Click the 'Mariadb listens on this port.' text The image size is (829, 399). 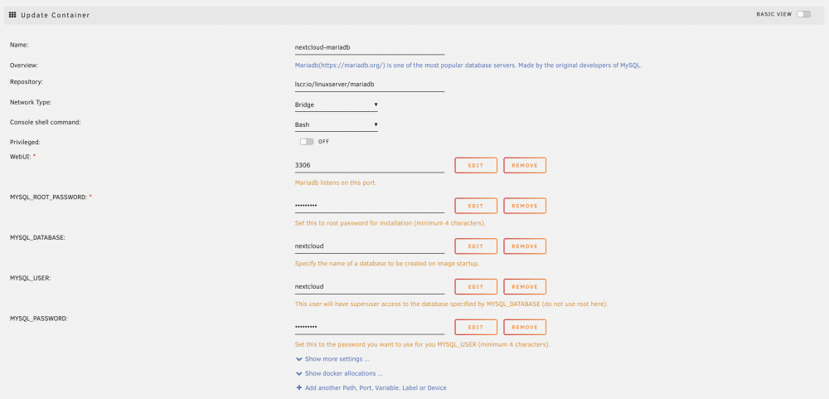[x=335, y=182]
